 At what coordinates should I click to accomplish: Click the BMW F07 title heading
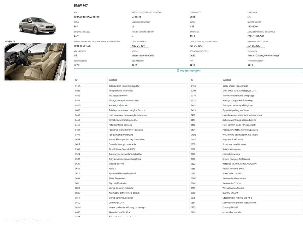click(81, 5)
